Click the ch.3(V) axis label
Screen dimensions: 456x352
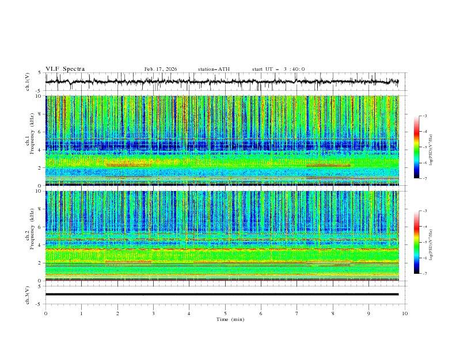click(27, 294)
